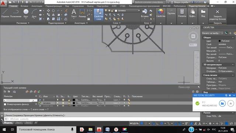Image resolution: width=236 pixels, height=133 pixels.
Task: Open the 'Ничего не выбр...' selection dropdown
Action: 212,33
